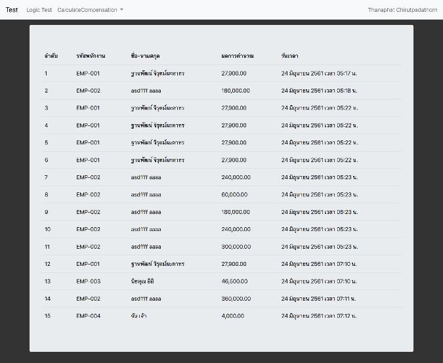Click the row number 10 cell
The image size is (443, 363).
coord(47,229)
